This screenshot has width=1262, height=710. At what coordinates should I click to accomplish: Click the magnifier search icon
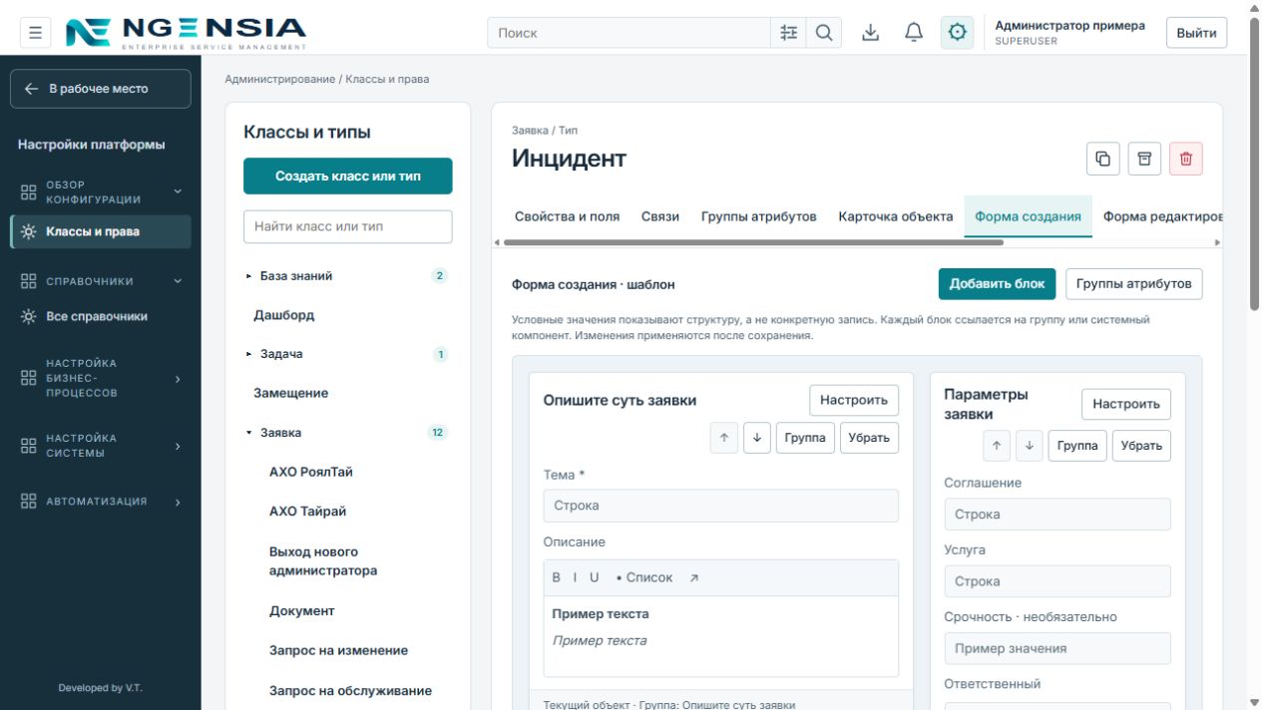point(824,33)
